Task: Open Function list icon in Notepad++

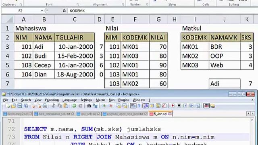Action: [x=164, y=106]
